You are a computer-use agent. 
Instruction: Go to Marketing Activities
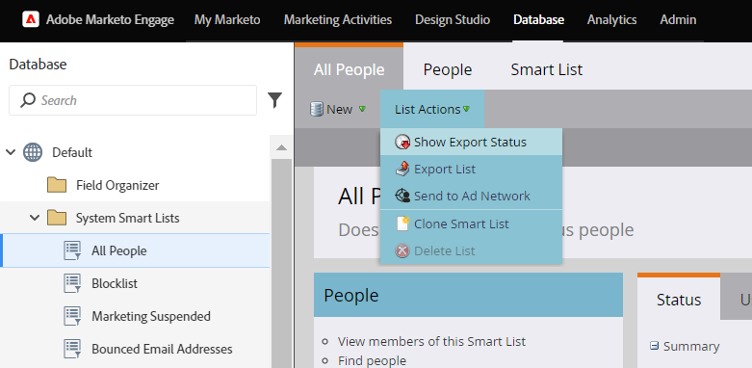(338, 19)
